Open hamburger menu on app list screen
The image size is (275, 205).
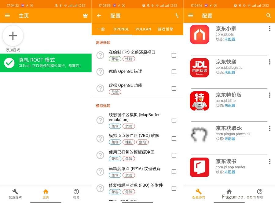click(x=191, y=16)
